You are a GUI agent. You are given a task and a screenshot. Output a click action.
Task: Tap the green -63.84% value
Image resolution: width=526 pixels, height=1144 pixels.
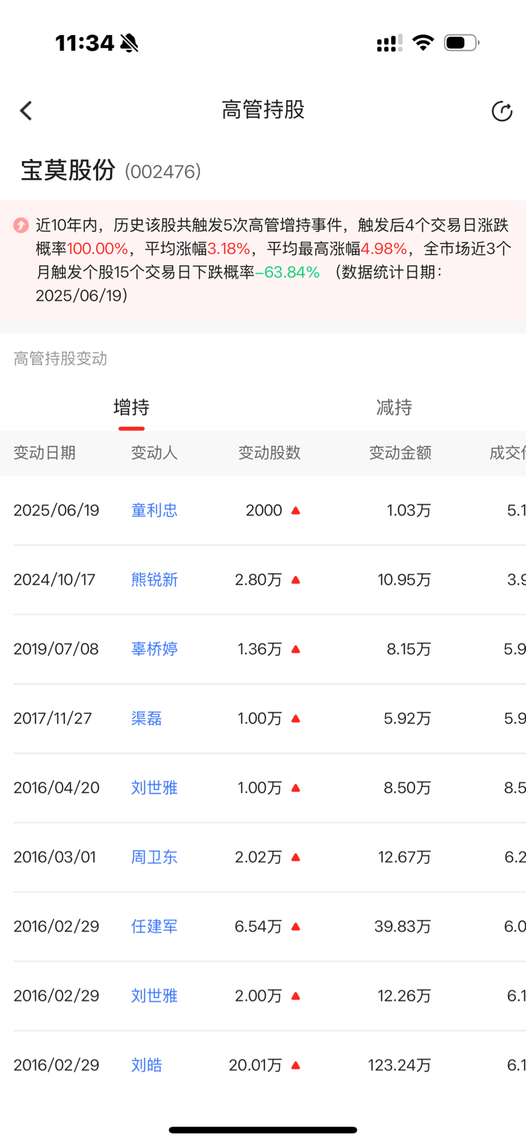coord(288,272)
